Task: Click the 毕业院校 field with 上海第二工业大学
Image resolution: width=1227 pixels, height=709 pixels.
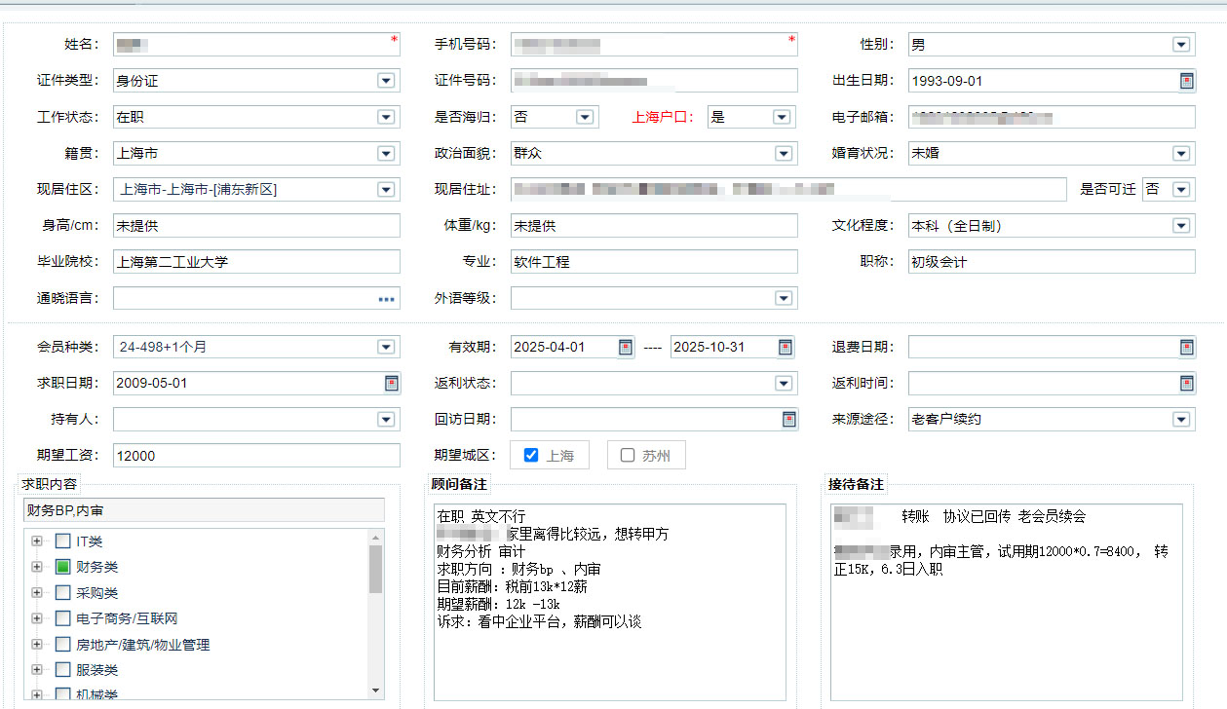Action: (x=256, y=261)
